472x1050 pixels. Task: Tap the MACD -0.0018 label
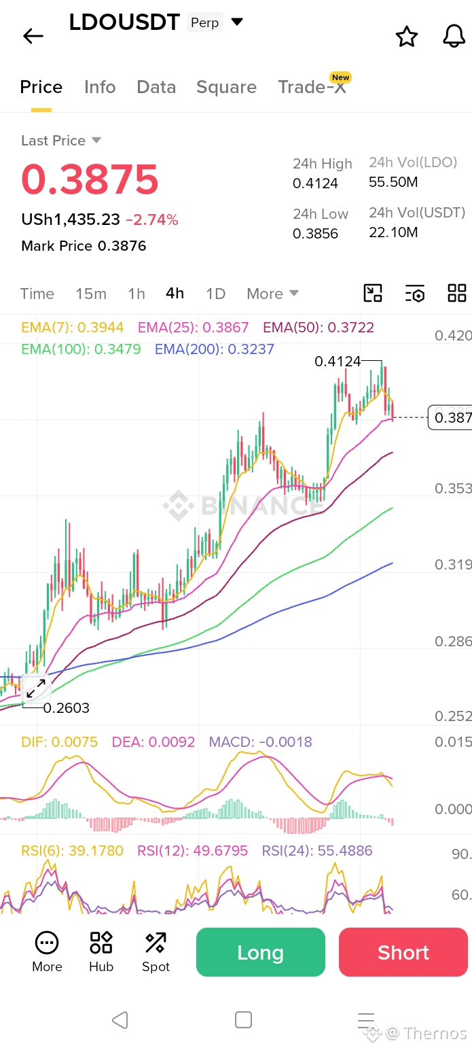click(261, 742)
